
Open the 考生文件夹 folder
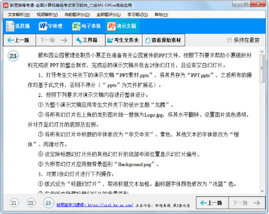124,40
